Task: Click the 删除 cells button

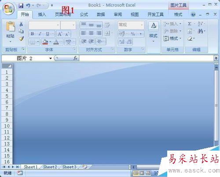Action: (172, 31)
